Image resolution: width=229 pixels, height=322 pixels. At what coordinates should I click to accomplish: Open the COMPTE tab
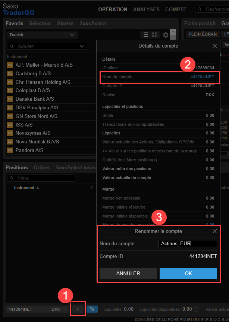(x=176, y=9)
